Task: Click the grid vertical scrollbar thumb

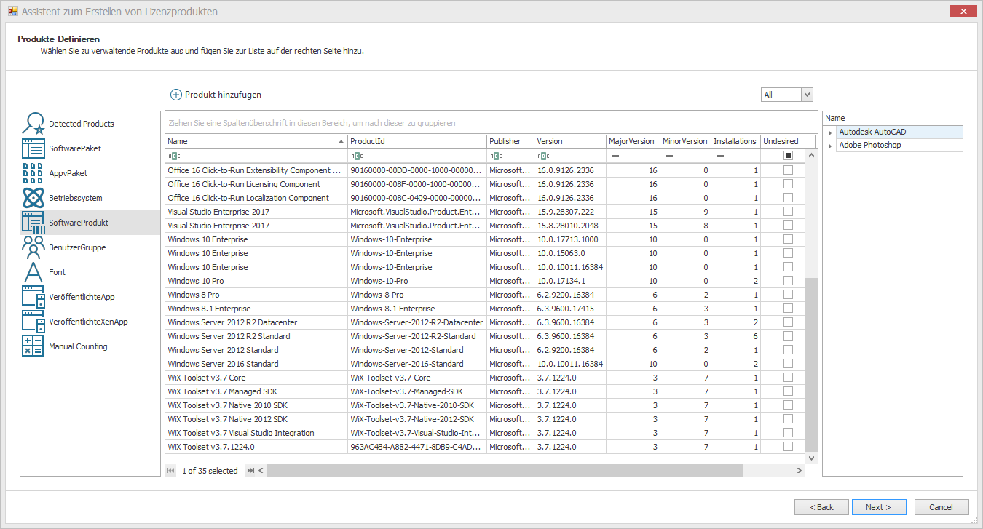Action: click(x=812, y=364)
